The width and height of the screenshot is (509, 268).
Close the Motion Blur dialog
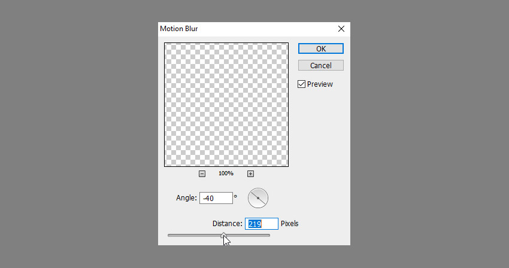point(341,29)
